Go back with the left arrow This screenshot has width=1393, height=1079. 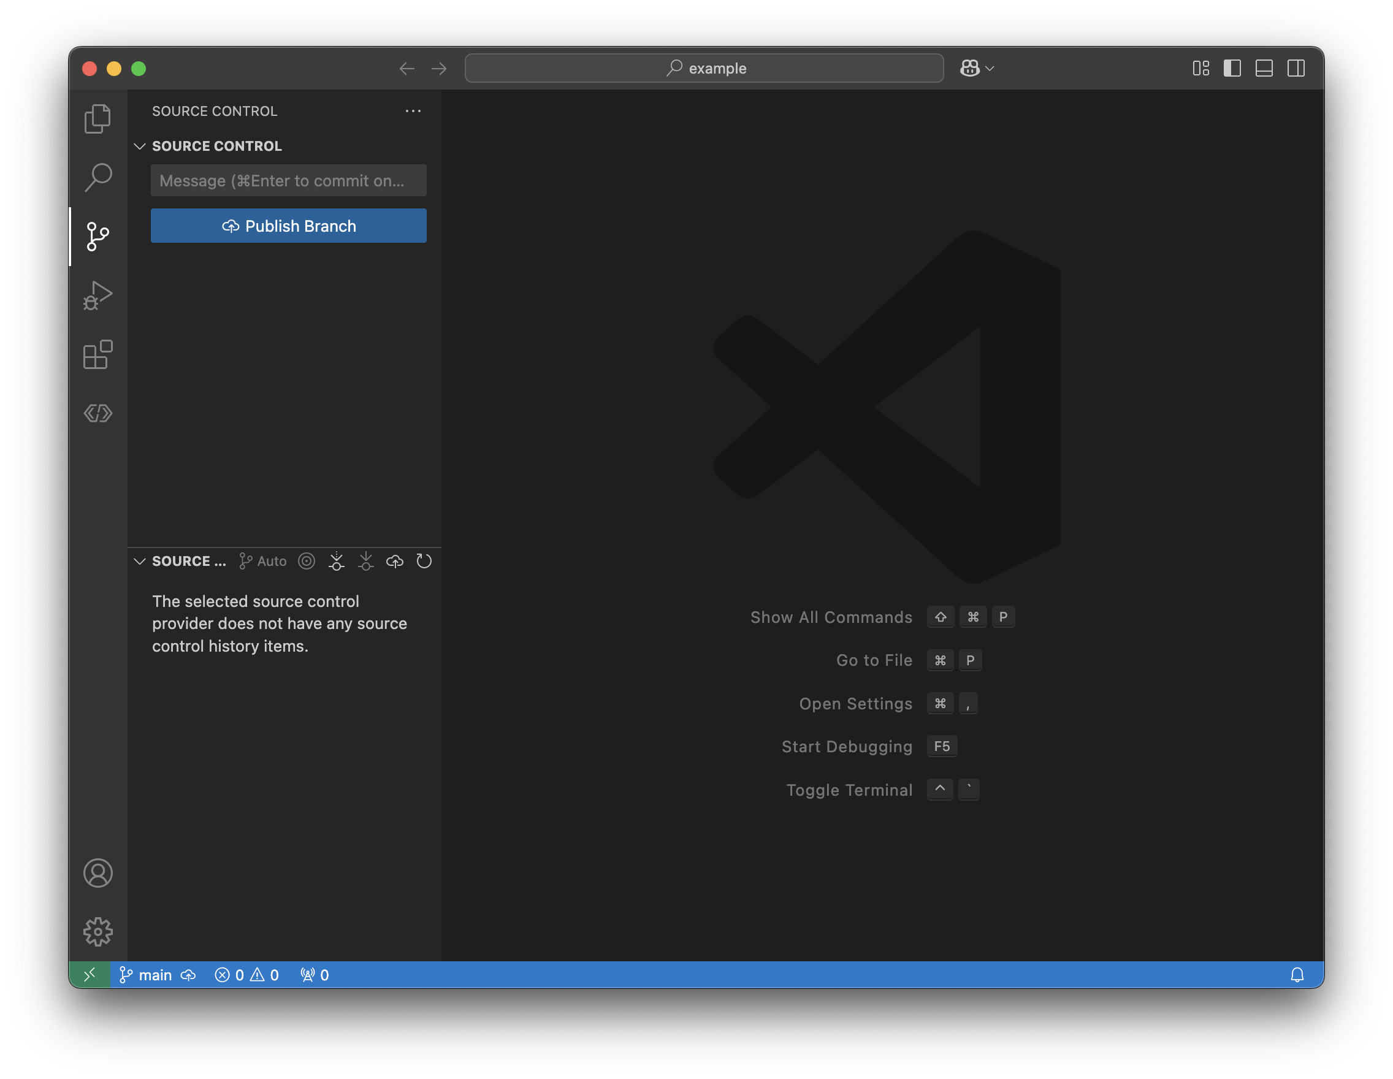(x=407, y=68)
